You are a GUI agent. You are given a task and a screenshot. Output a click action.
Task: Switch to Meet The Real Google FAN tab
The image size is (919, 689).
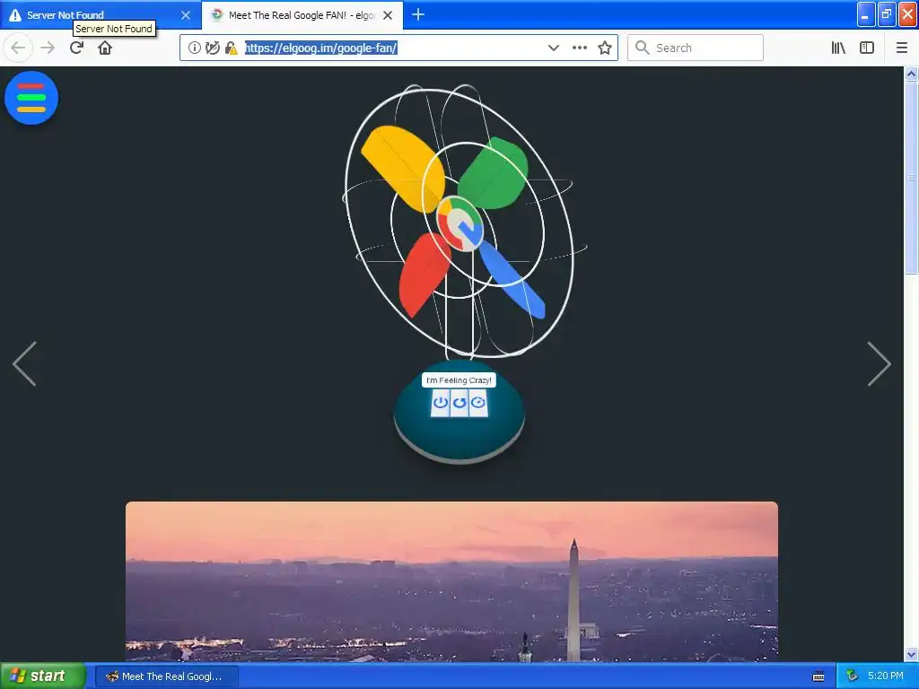click(x=302, y=15)
